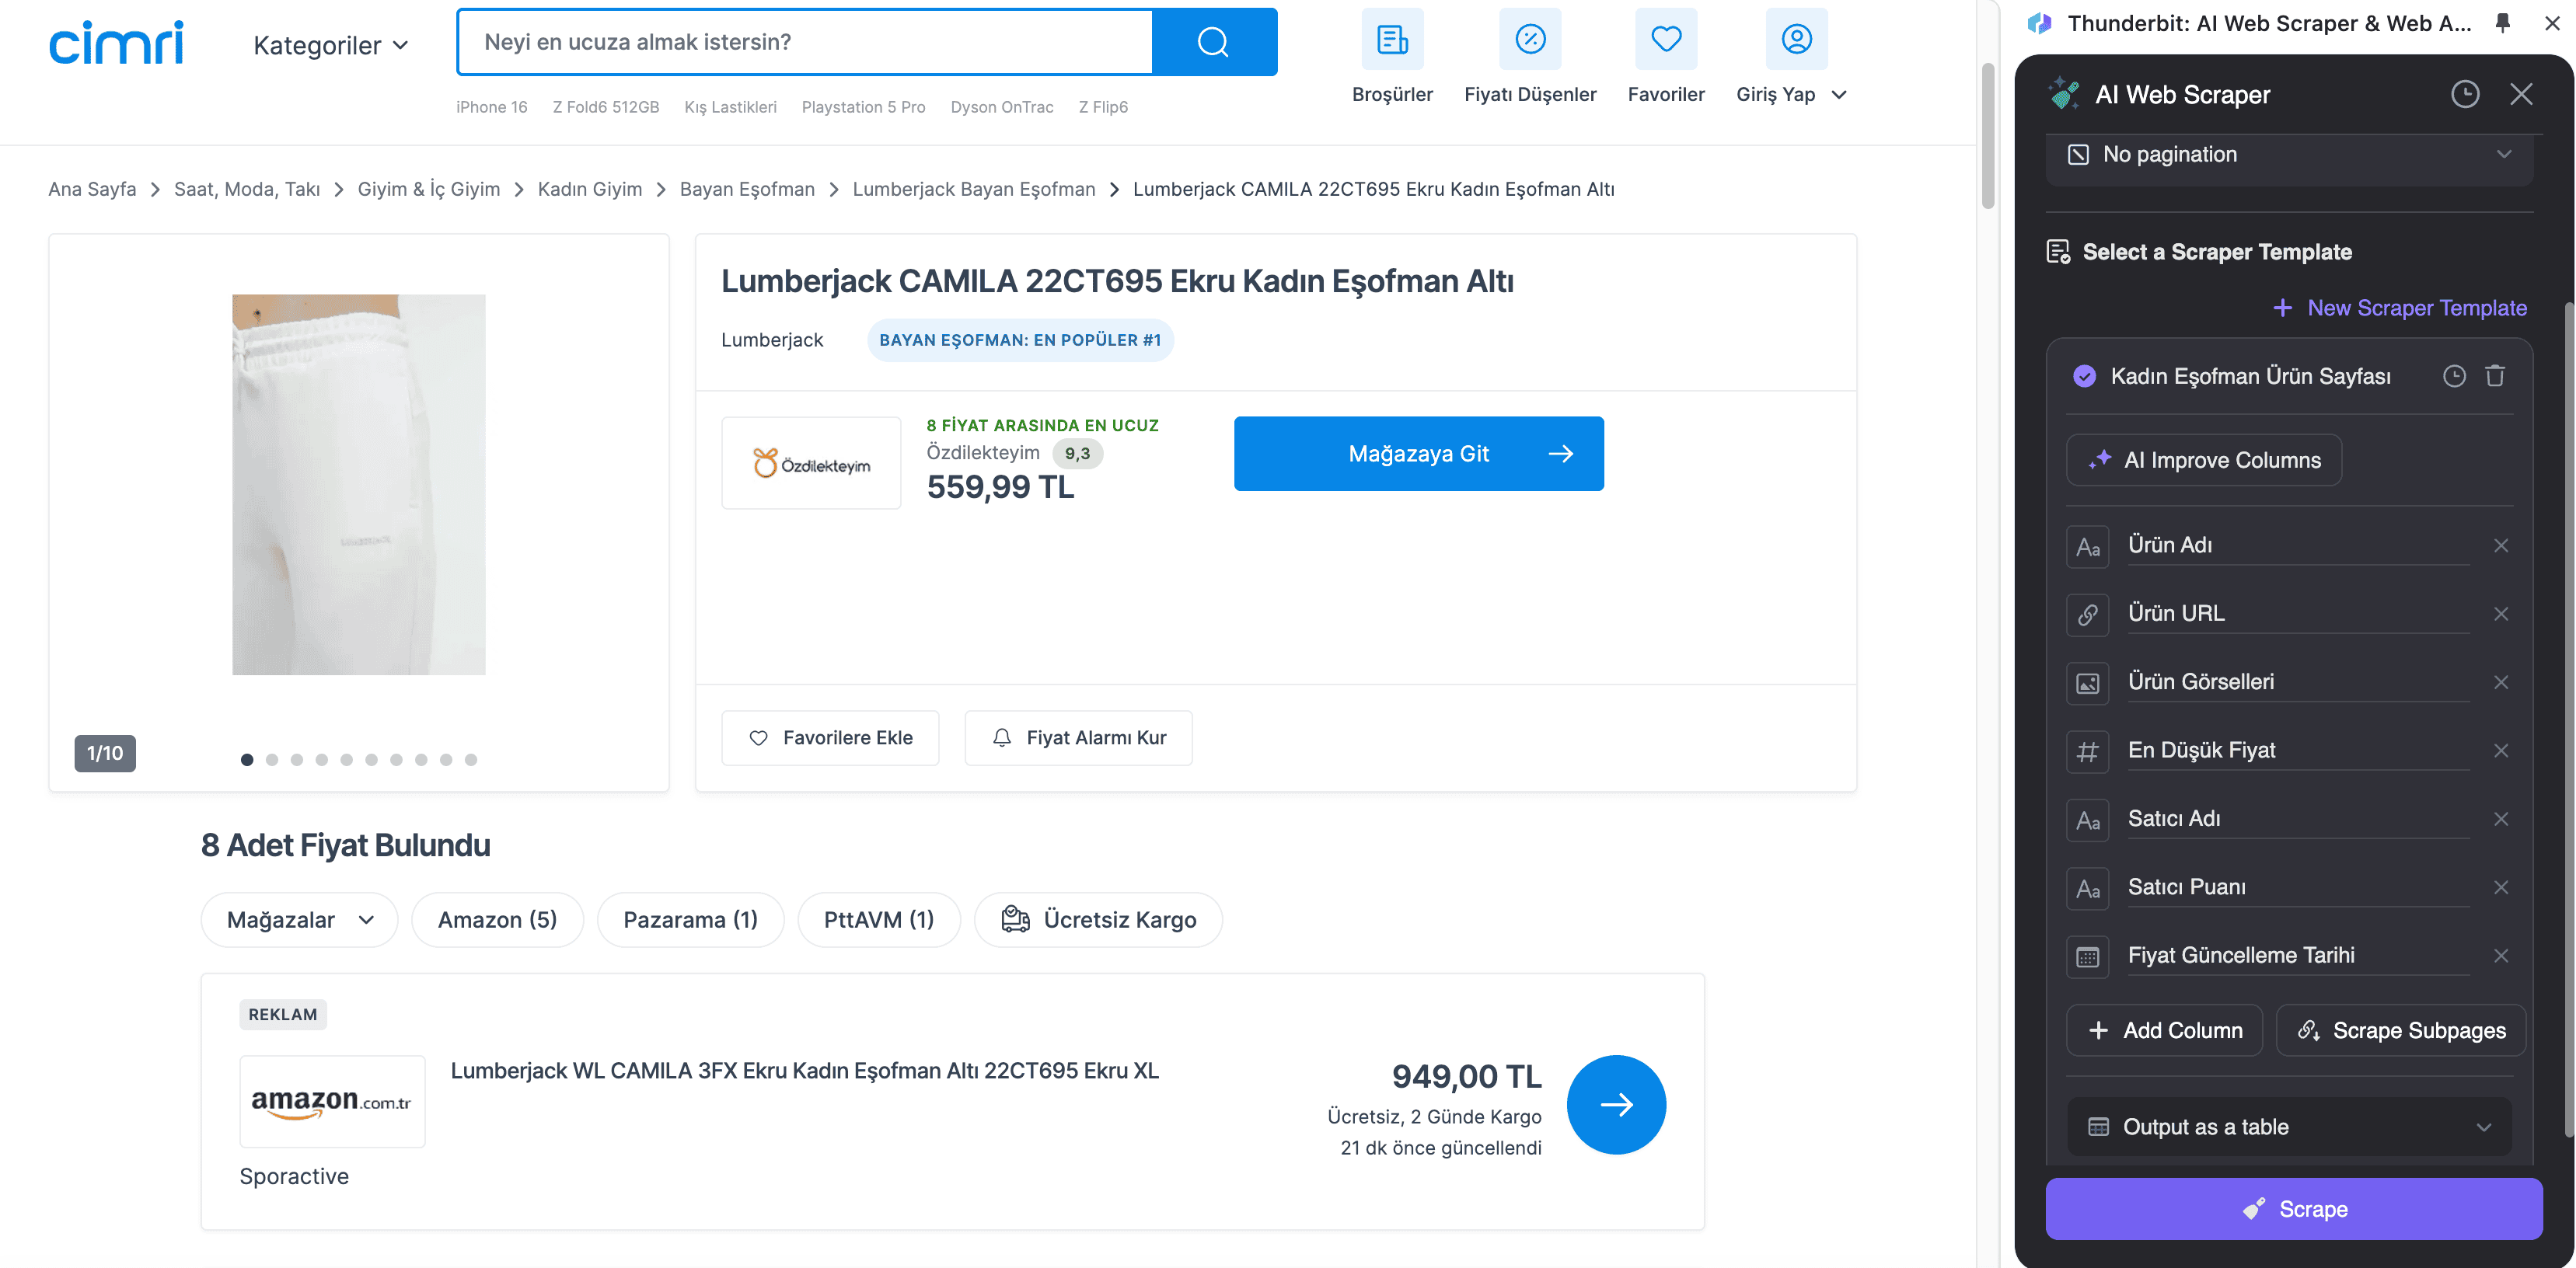
Task: Focus the product search input field
Action: [x=805, y=42]
